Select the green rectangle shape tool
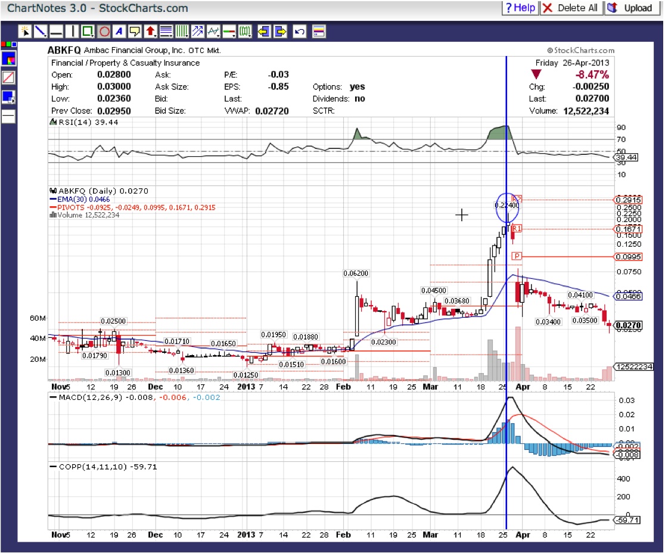This screenshot has height=553, width=665. 87,32
